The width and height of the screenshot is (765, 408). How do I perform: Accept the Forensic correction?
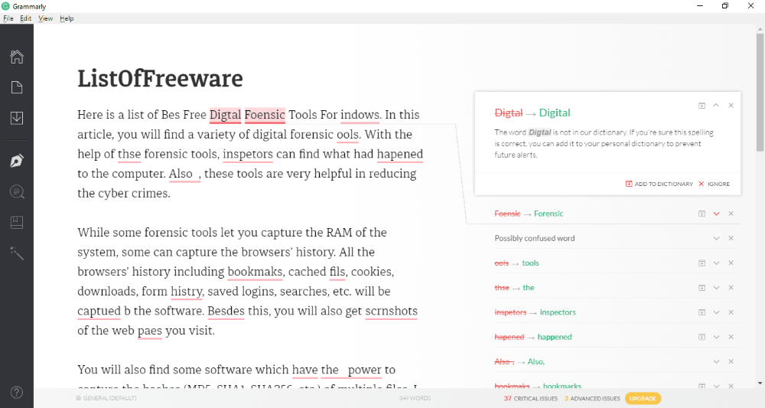pos(549,214)
